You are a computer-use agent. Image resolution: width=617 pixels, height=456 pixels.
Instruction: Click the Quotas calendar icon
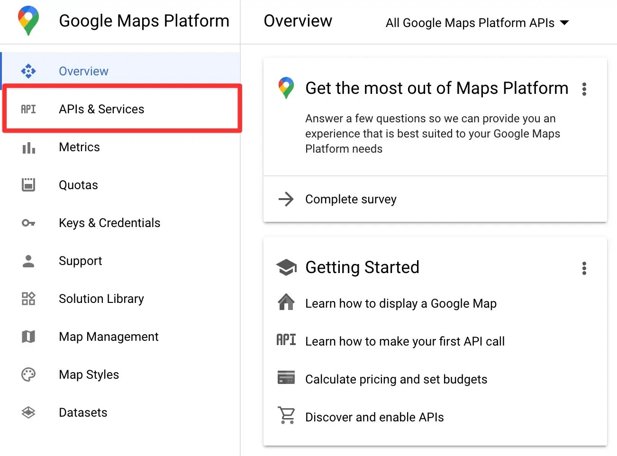click(28, 185)
